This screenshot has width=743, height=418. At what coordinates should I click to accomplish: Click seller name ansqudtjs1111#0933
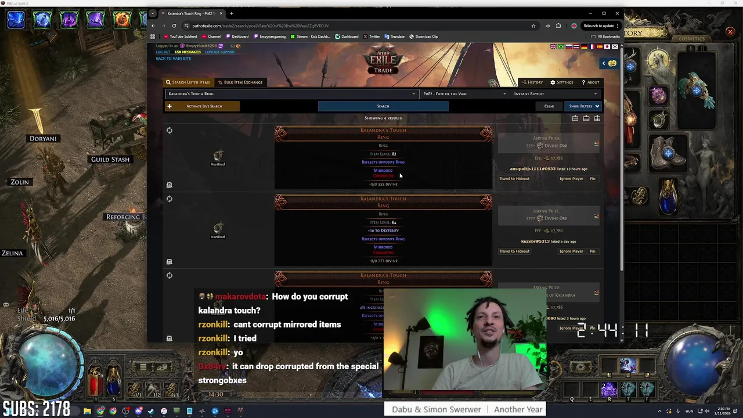coord(532,169)
